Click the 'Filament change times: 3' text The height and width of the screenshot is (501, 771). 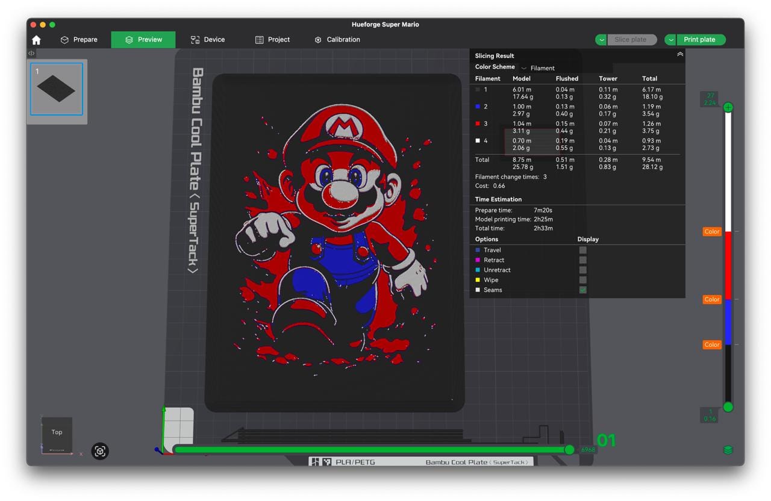510,177
